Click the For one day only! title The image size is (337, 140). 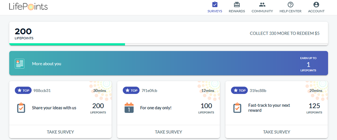(156, 108)
